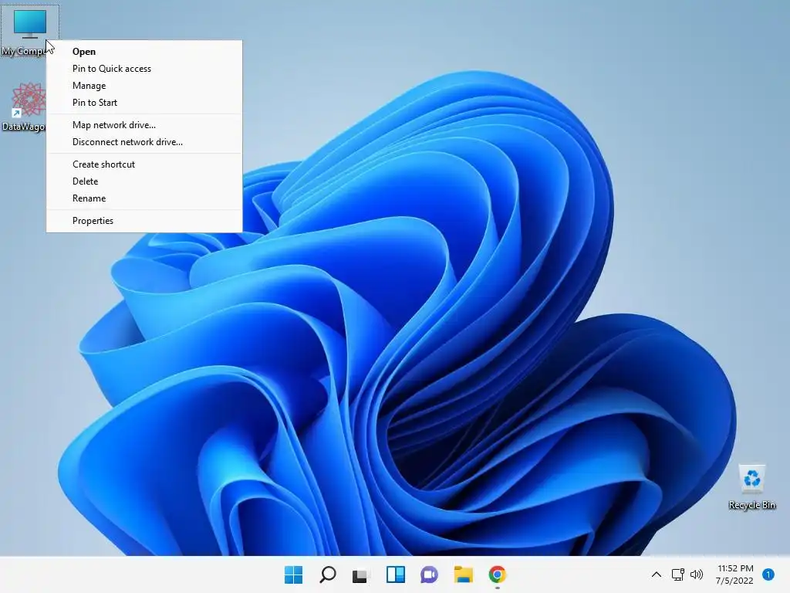Expand the hidden system tray icons
The height and width of the screenshot is (593, 790).
pos(656,574)
